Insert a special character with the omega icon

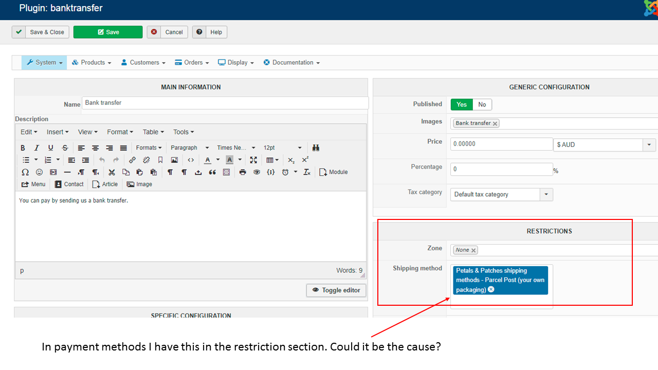click(x=25, y=172)
